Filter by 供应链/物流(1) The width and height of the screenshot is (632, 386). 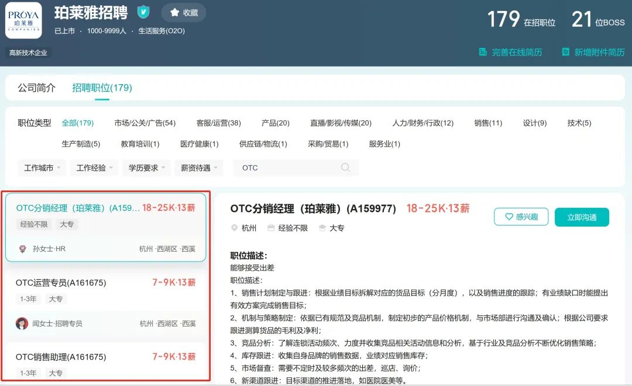pyautogui.click(x=263, y=144)
